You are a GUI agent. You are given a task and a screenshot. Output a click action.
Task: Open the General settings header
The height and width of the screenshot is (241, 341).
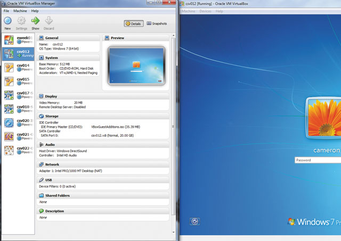(68, 38)
